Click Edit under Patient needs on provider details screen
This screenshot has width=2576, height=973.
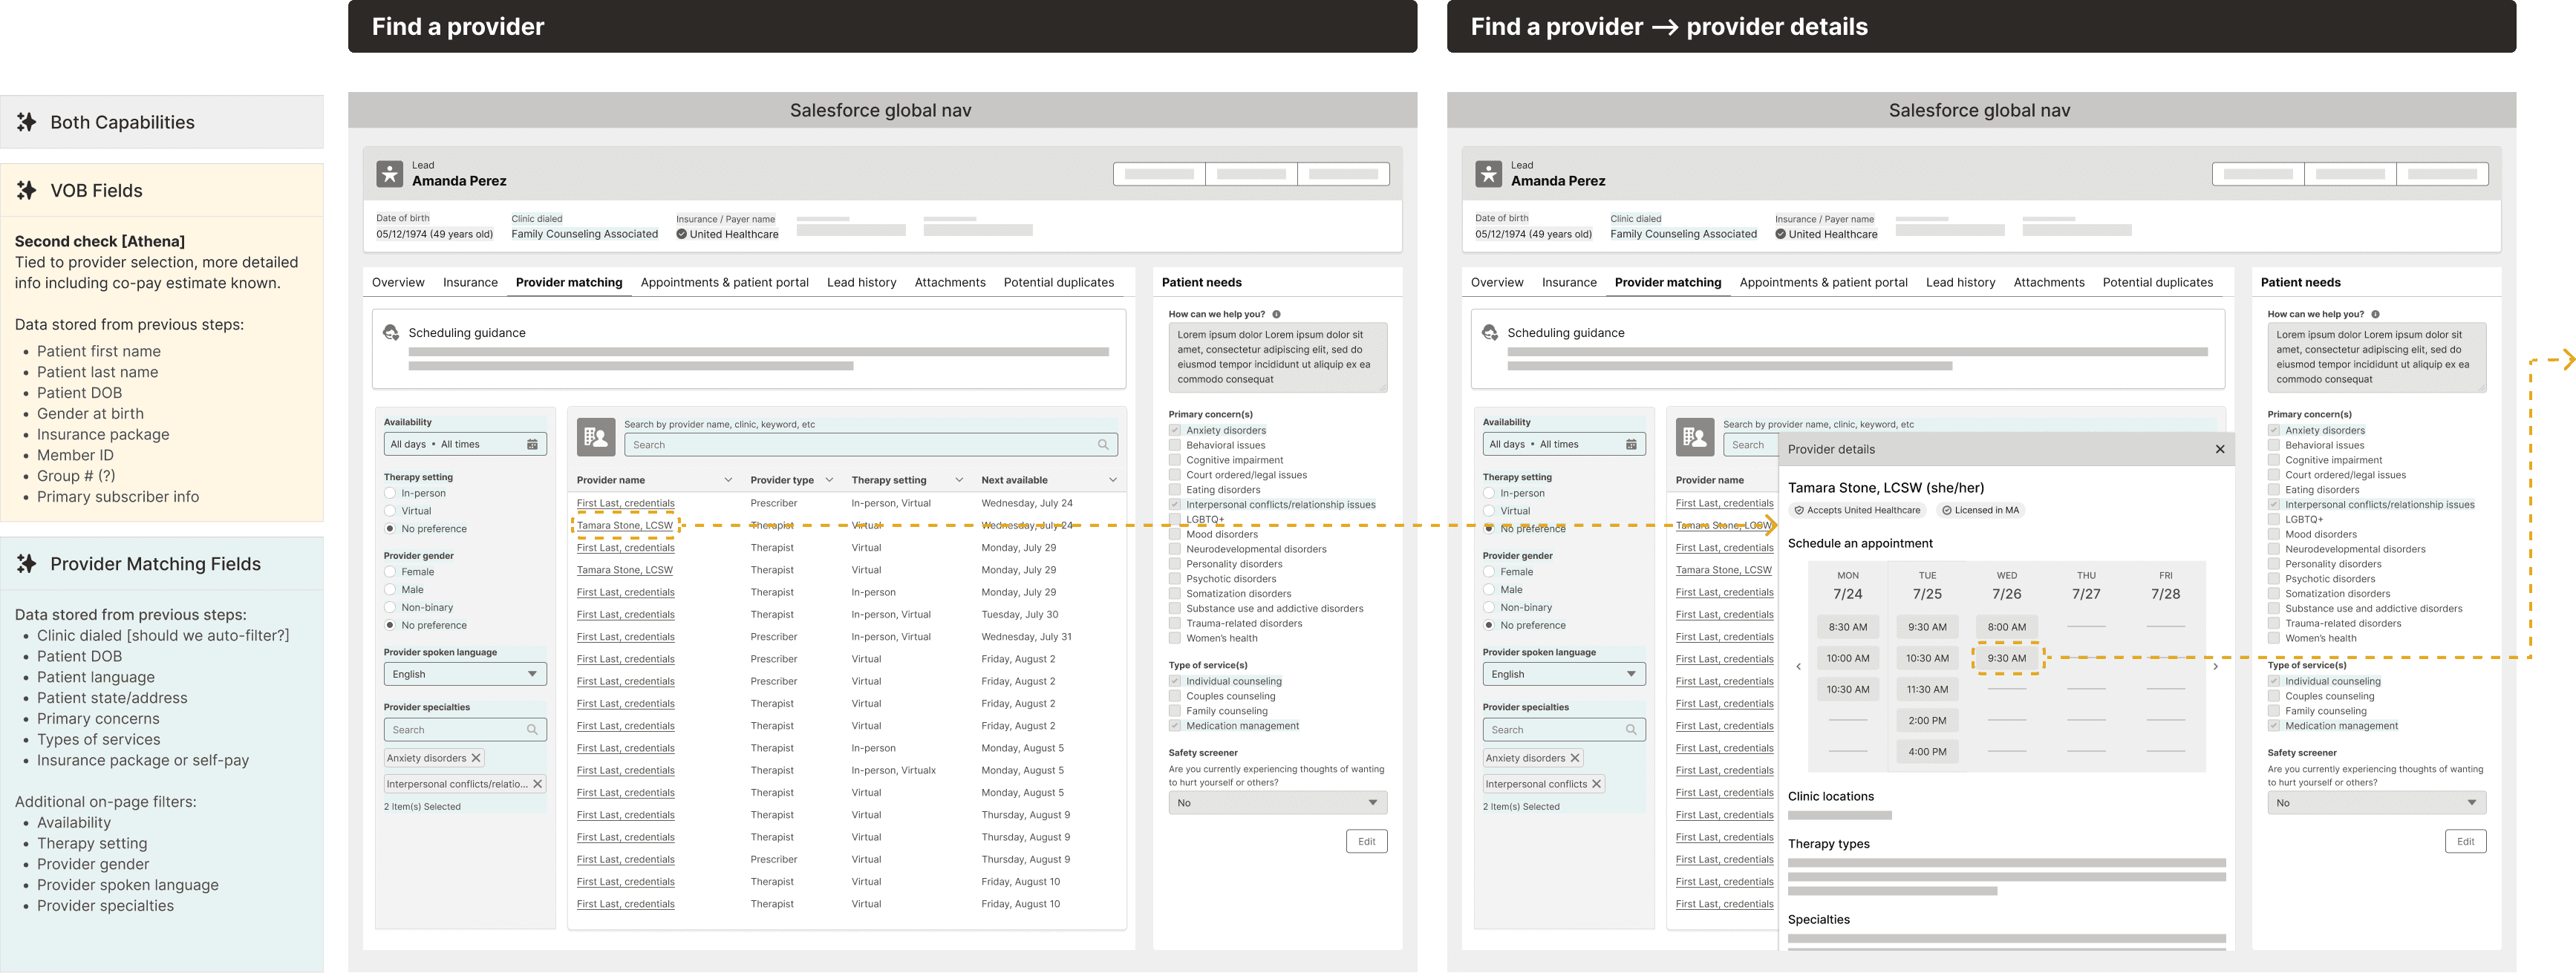tap(2466, 841)
